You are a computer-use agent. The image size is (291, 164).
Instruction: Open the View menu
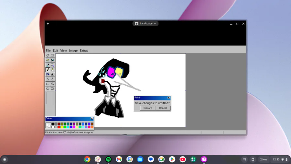pyautogui.click(x=63, y=51)
